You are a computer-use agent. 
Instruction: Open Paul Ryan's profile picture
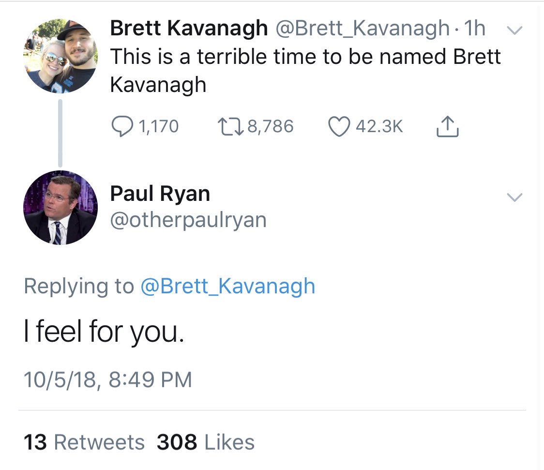tap(60, 207)
